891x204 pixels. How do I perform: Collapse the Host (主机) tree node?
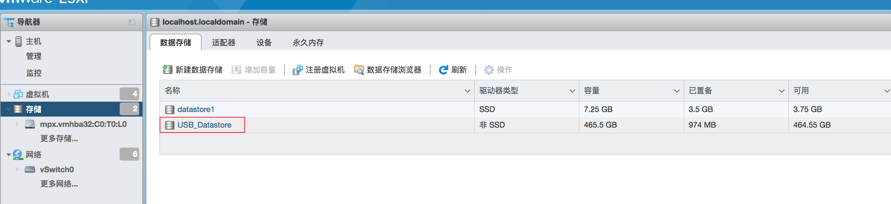pyautogui.click(x=9, y=41)
